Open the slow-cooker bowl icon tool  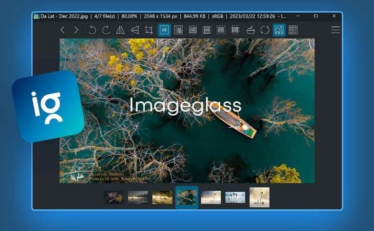(251, 30)
